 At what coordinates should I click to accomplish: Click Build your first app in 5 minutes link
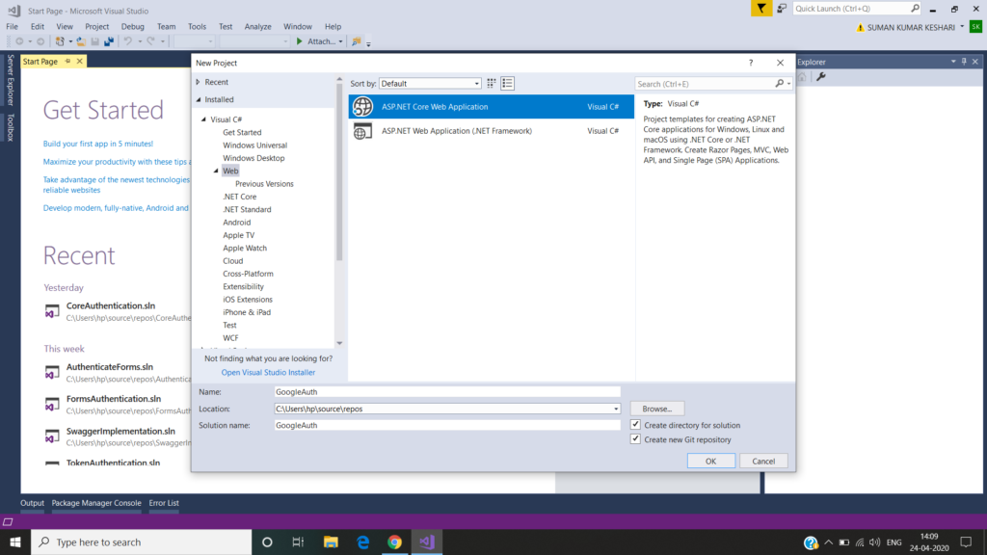click(x=98, y=144)
